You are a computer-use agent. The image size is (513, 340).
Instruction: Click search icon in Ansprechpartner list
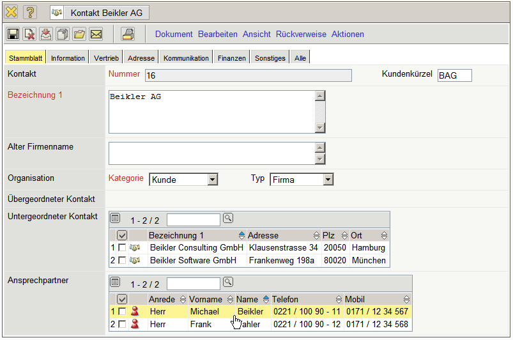pyautogui.click(x=228, y=282)
